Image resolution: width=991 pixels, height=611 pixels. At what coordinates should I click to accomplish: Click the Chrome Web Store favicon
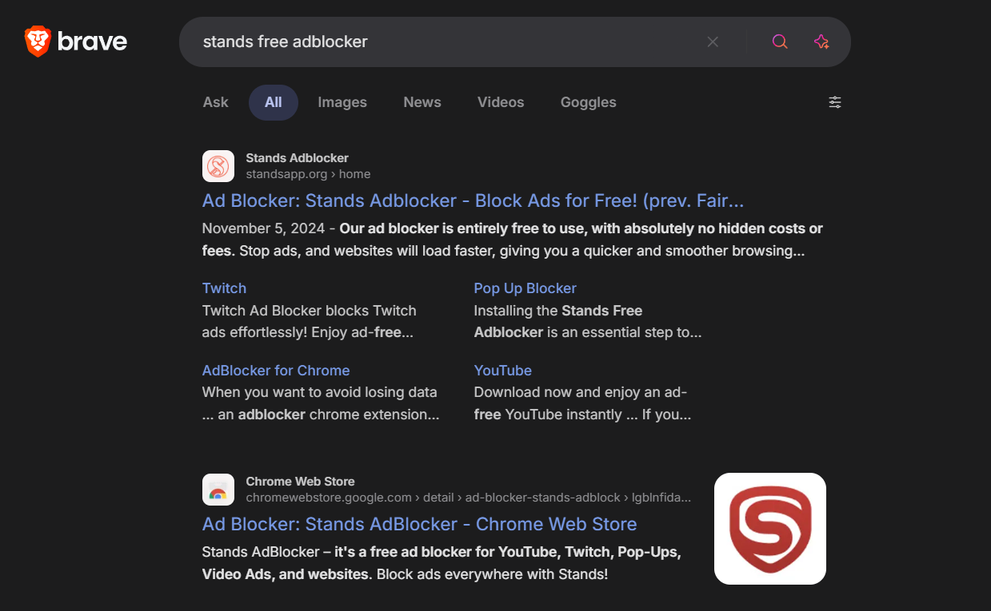pyautogui.click(x=218, y=490)
